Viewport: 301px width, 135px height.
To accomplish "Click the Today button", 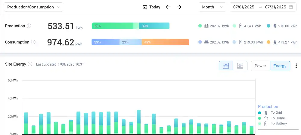I will (x=152, y=7).
